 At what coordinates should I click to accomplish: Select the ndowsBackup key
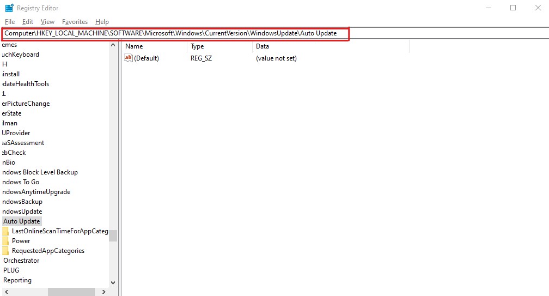[x=22, y=201]
